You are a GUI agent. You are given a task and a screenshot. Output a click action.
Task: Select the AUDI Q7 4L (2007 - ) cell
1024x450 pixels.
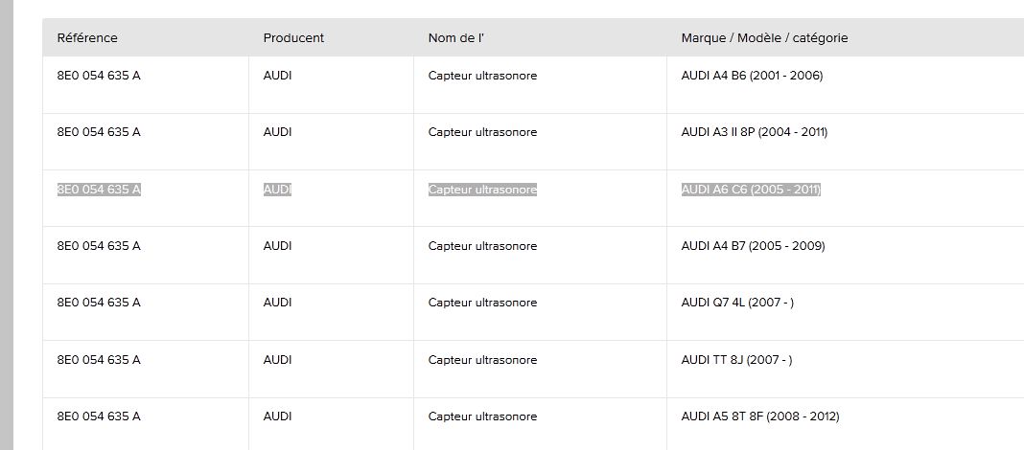737,303
